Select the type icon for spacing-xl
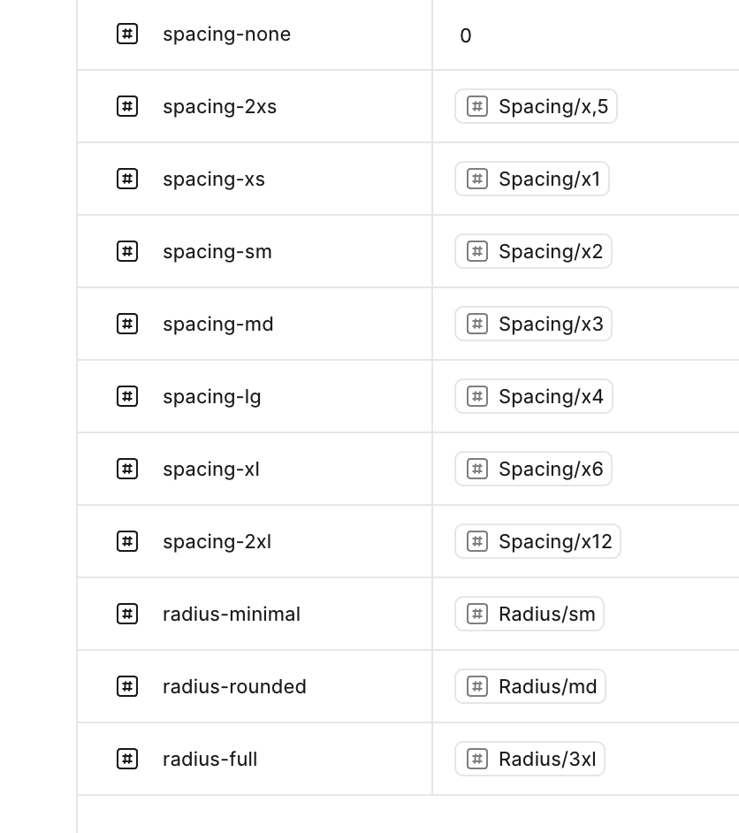Screen dimensions: 739x833 [127, 470]
